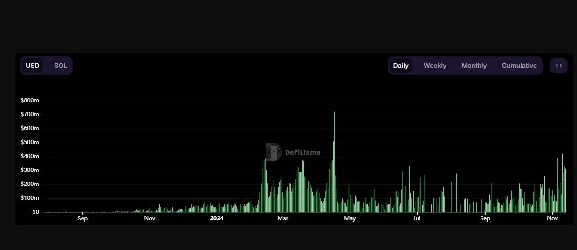Click the $500m y-axis label

pyautogui.click(x=30, y=142)
